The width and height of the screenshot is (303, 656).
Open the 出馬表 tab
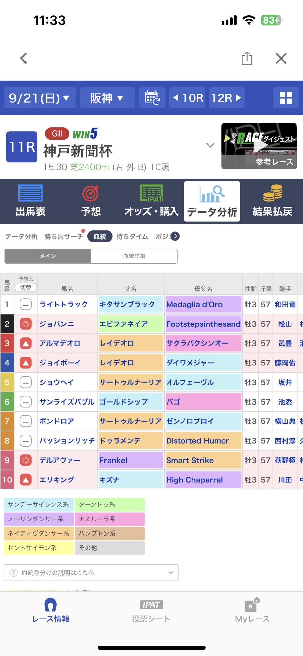tap(30, 201)
